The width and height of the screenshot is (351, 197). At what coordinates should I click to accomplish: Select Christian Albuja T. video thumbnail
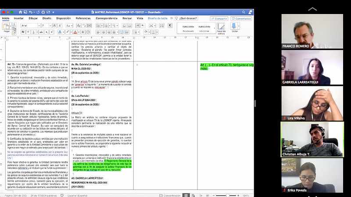click(x=312, y=139)
